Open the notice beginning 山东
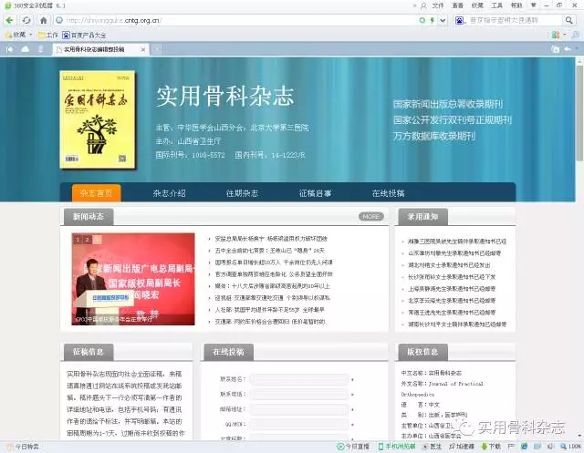 pos(454,253)
